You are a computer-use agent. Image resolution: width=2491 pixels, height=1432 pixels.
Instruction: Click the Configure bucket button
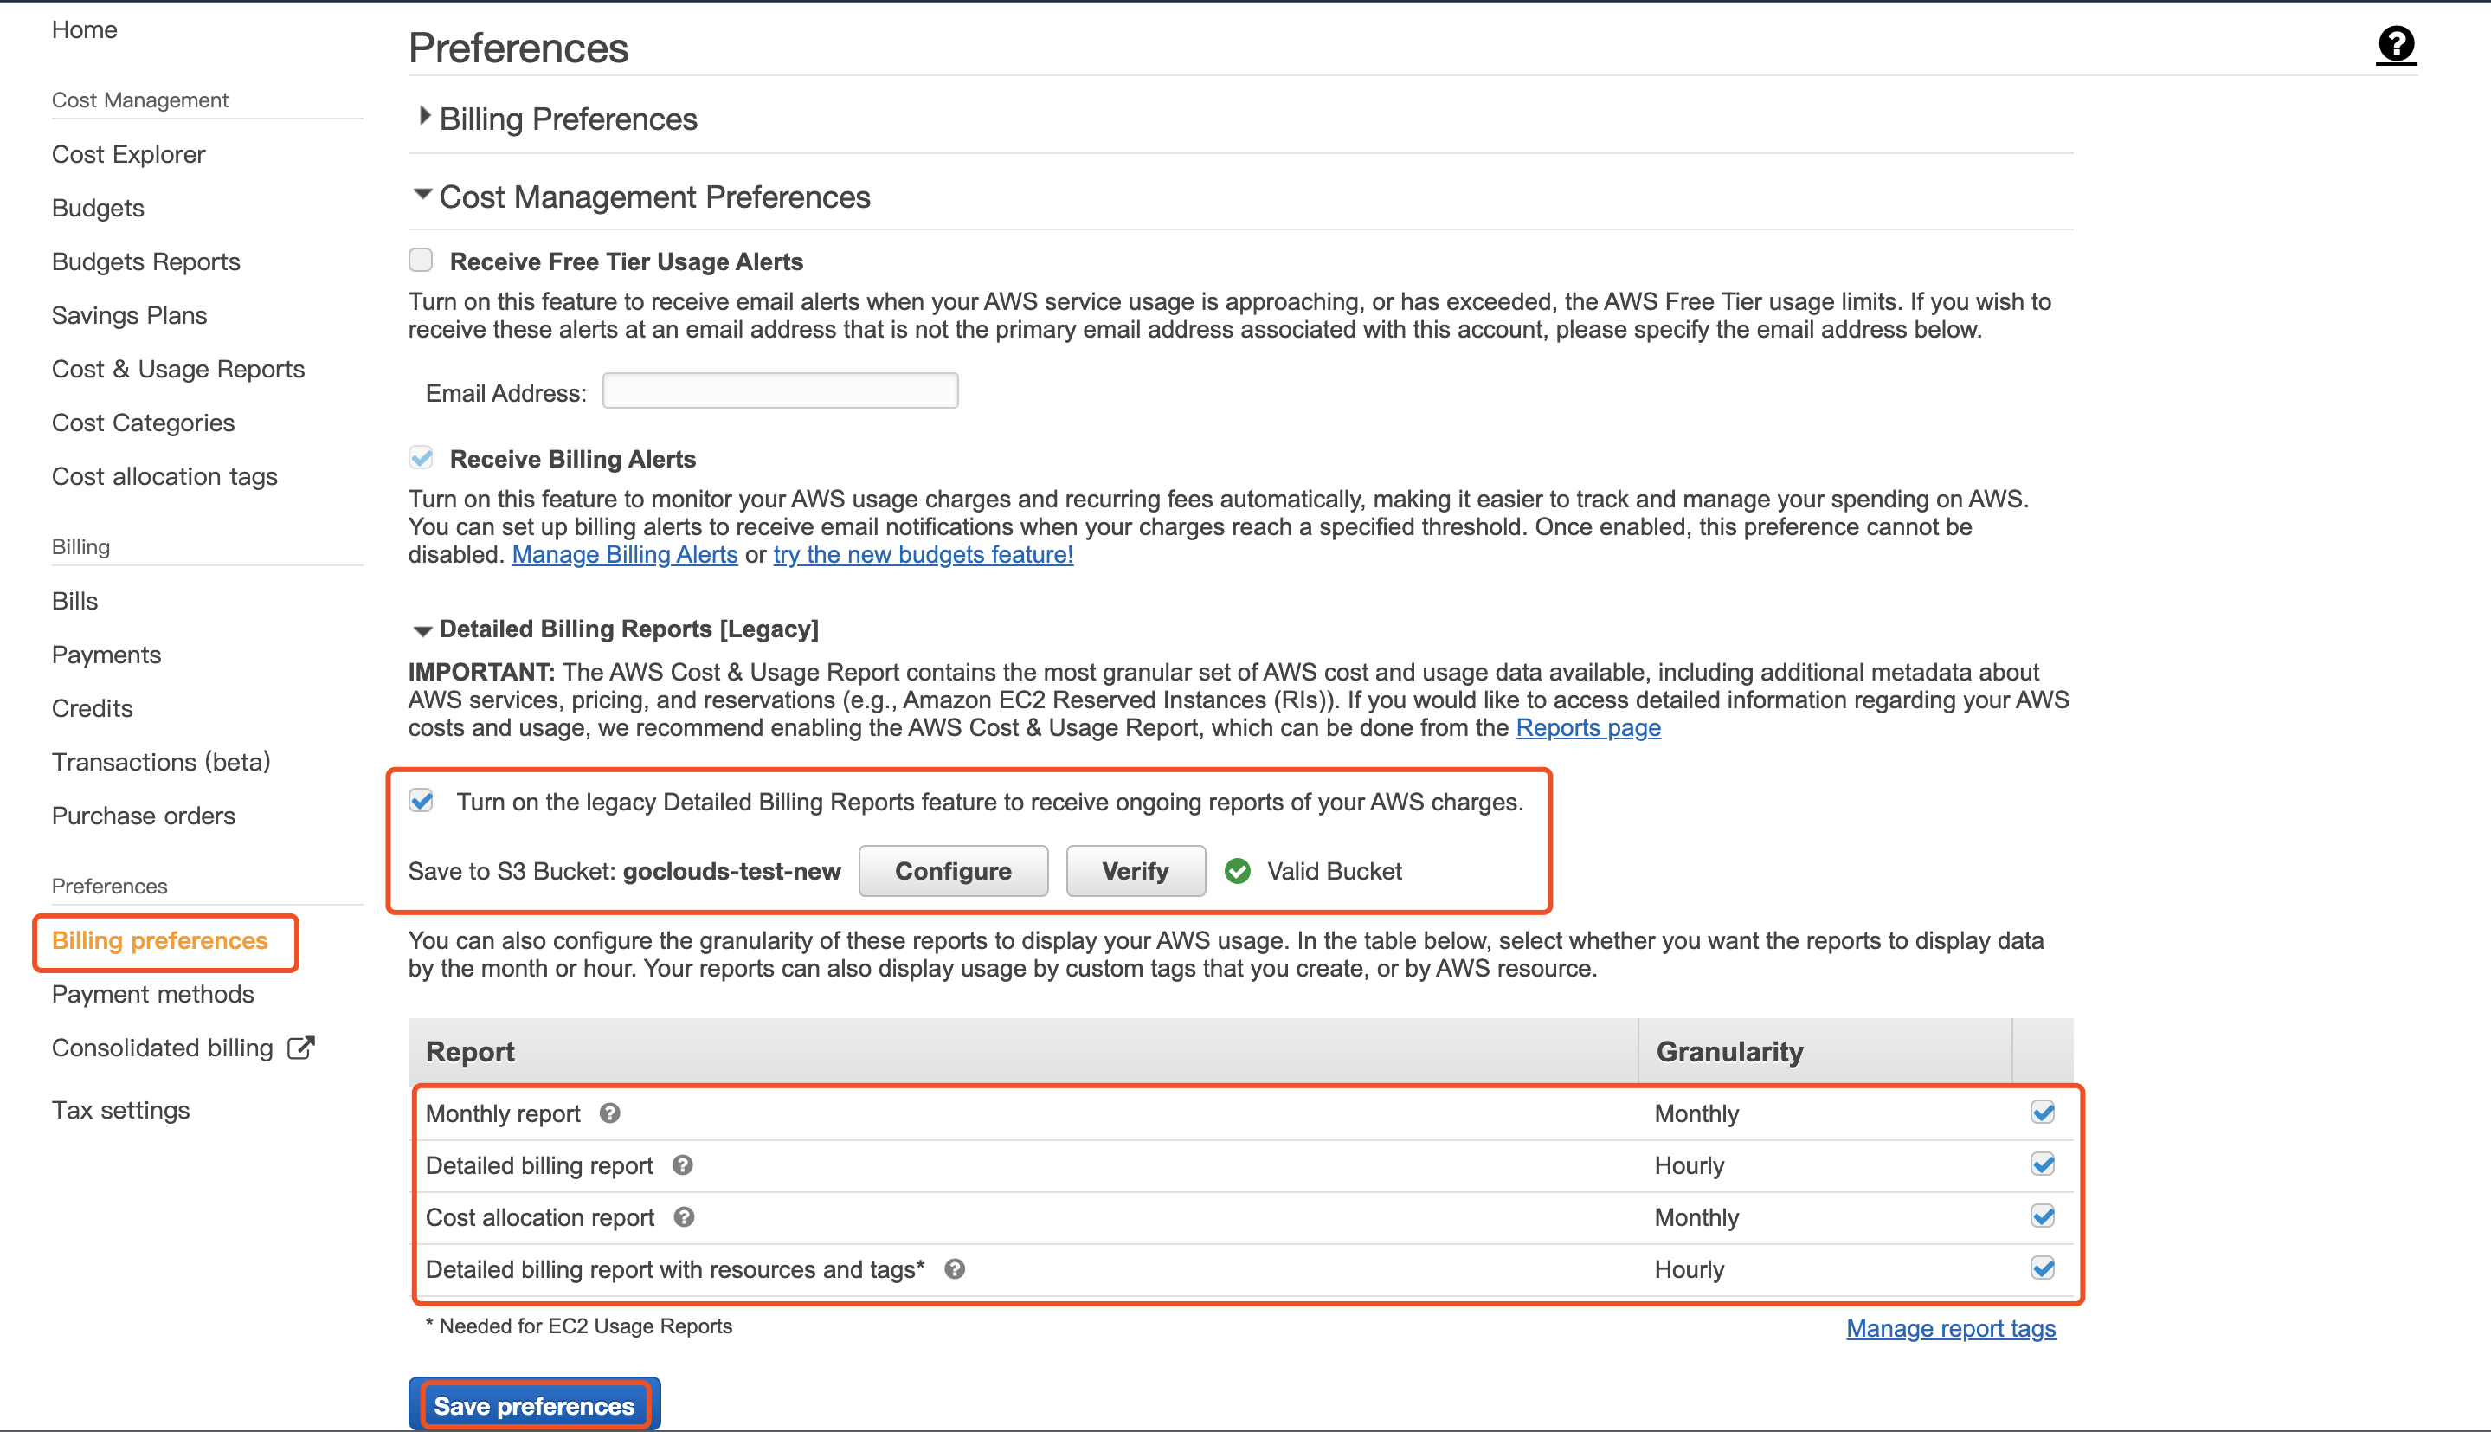pos(953,870)
